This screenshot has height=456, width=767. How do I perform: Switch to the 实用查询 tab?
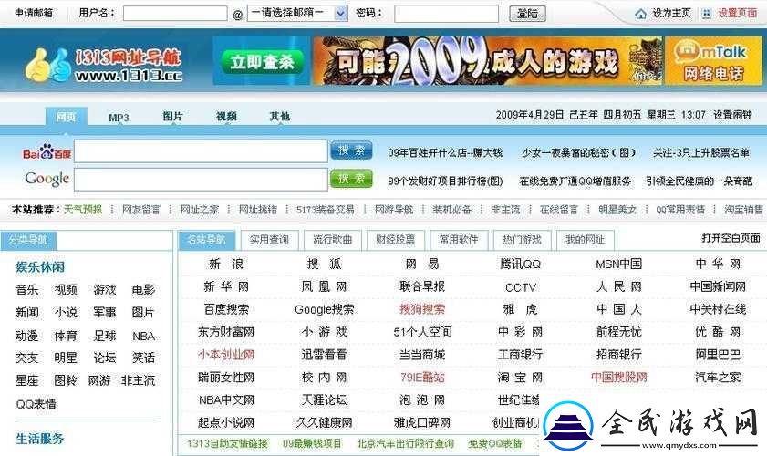tap(269, 240)
